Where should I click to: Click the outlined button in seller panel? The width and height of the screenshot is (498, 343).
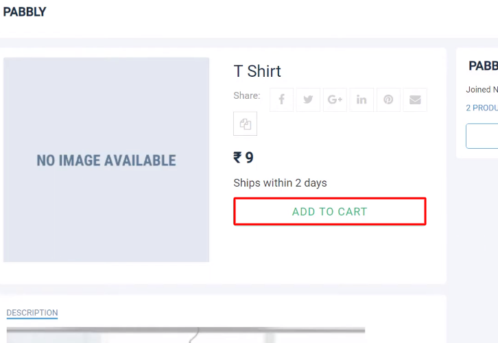point(482,136)
